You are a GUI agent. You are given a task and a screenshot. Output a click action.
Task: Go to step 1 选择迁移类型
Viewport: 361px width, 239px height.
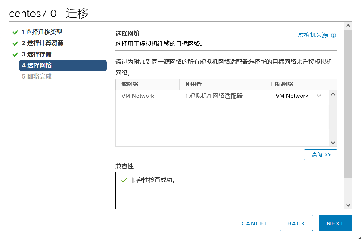click(x=42, y=32)
